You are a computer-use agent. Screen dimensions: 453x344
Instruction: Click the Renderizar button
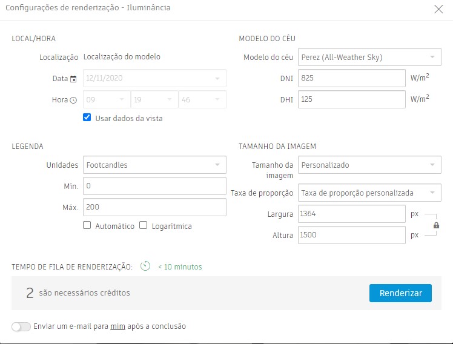tap(400, 293)
